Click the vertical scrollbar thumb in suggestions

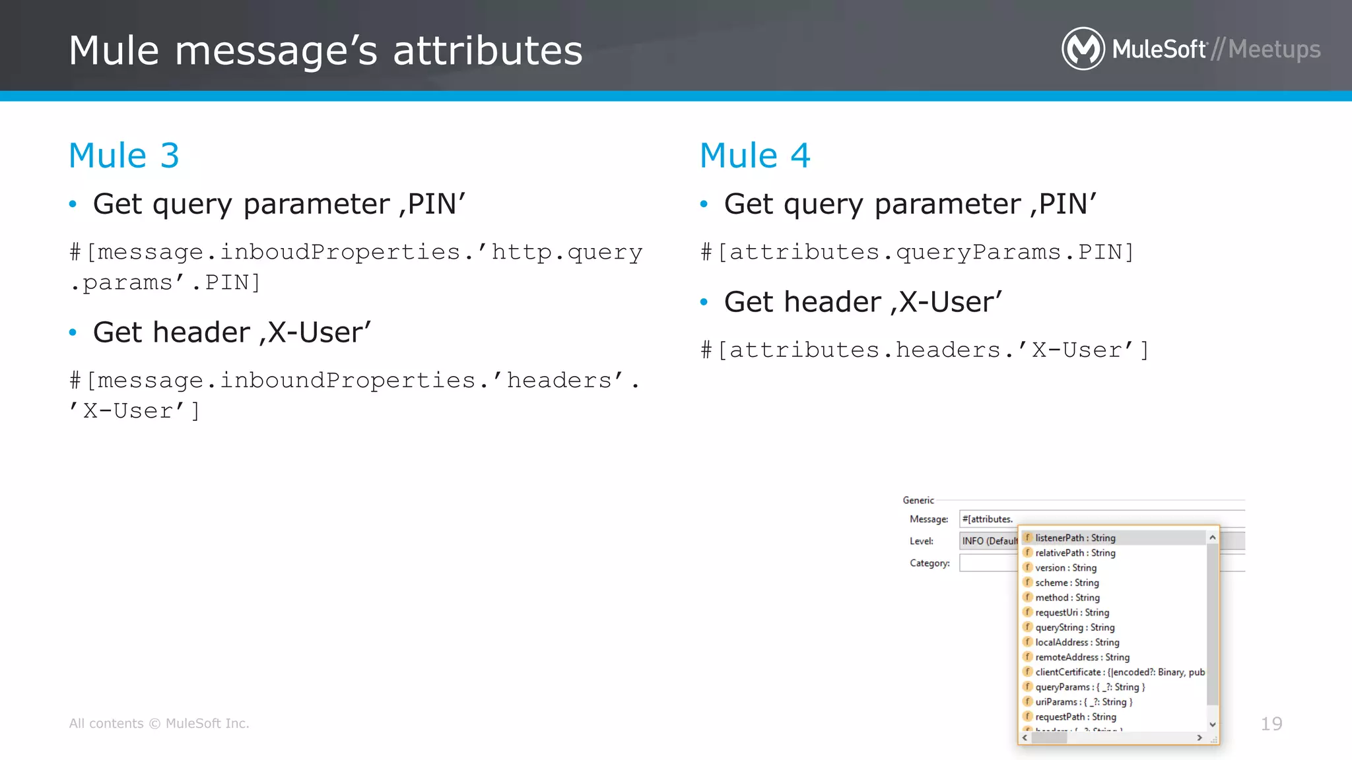[1212, 625]
